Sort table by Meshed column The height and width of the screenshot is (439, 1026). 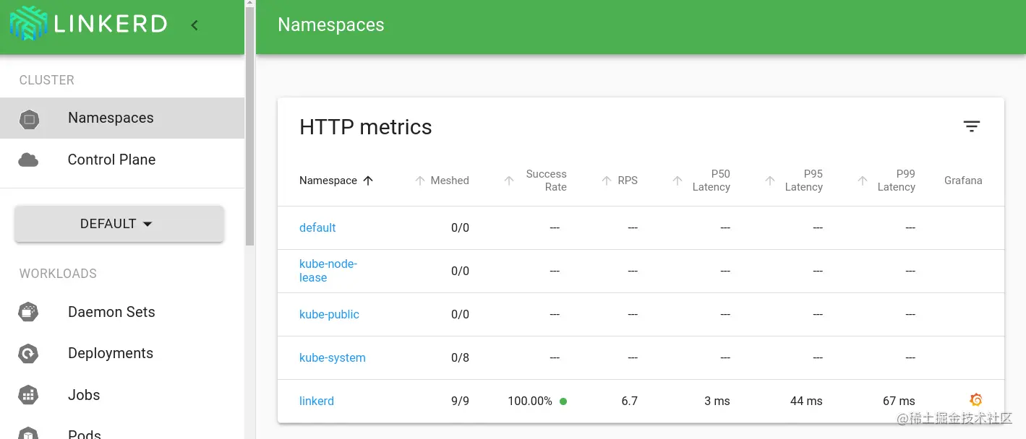[449, 181]
